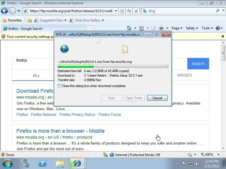The height and width of the screenshot is (169, 226).
Task: Click the IE Forward arrow button
Action: (12, 11)
